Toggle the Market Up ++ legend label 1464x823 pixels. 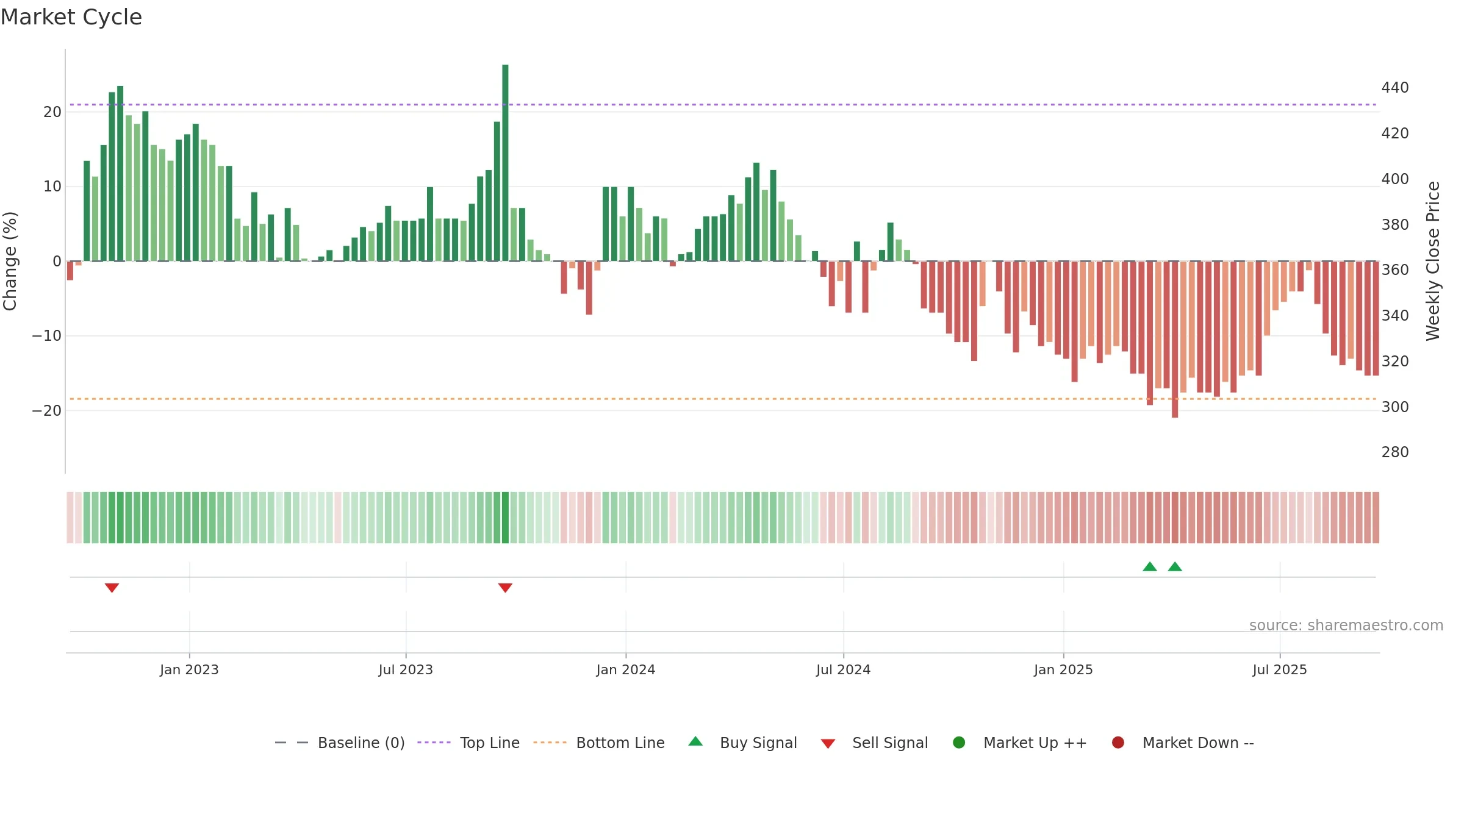pyautogui.click(x=1035, y=743)
